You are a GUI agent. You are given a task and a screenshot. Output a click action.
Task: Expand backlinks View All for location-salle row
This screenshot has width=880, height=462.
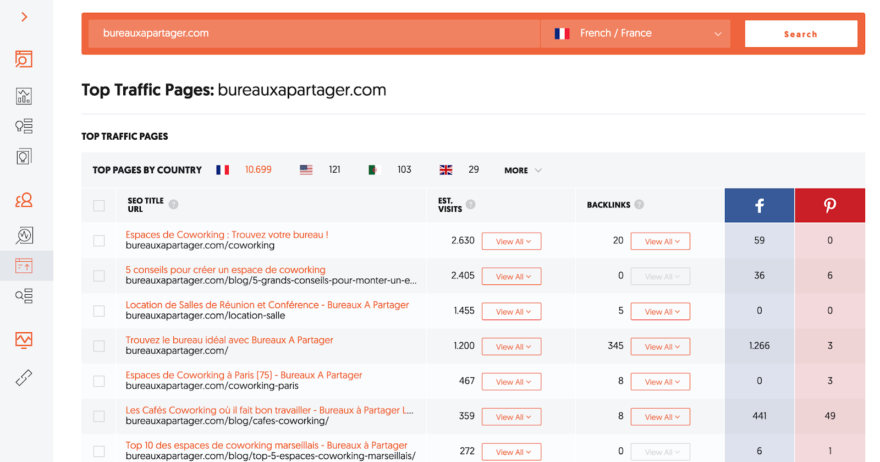point(661,312)
